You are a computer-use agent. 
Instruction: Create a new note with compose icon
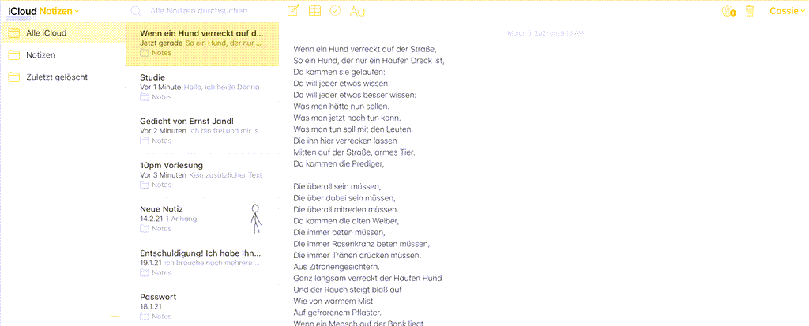[x=293, y=10]
